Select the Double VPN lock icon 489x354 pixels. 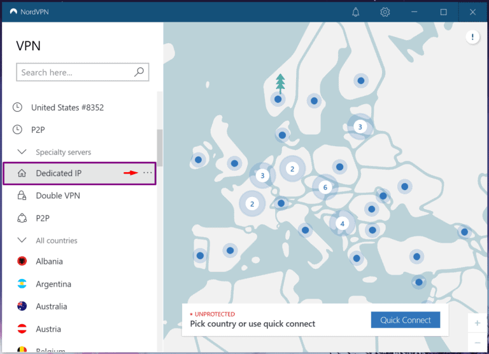coord(22,196)
